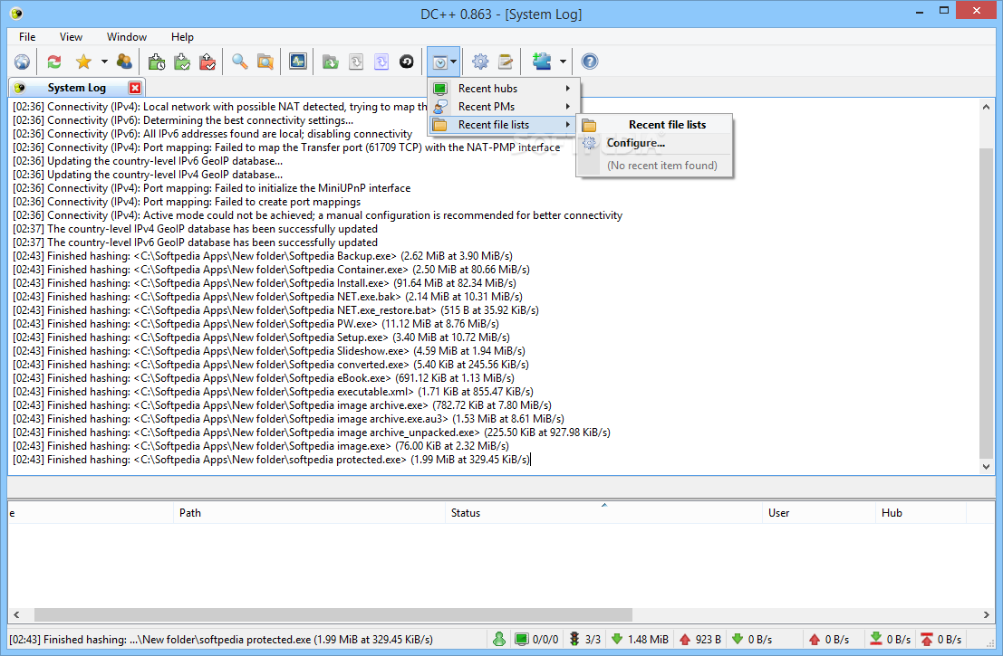Screen dimensions: 1003x656
Task: Click the traffic light slots 3/3 indicator
Action: pyautogui.click(x=584, y=640)
